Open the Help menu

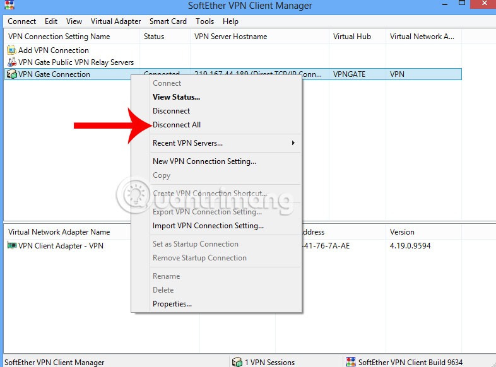[230, 21]
